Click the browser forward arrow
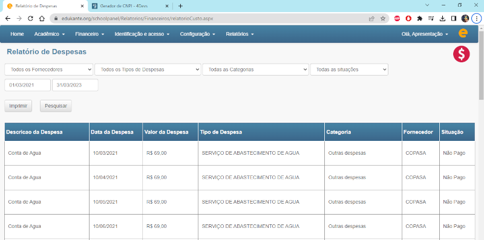The width and height of the screenshot is (484, 240). pyautogui.click(x=19, y=19)
